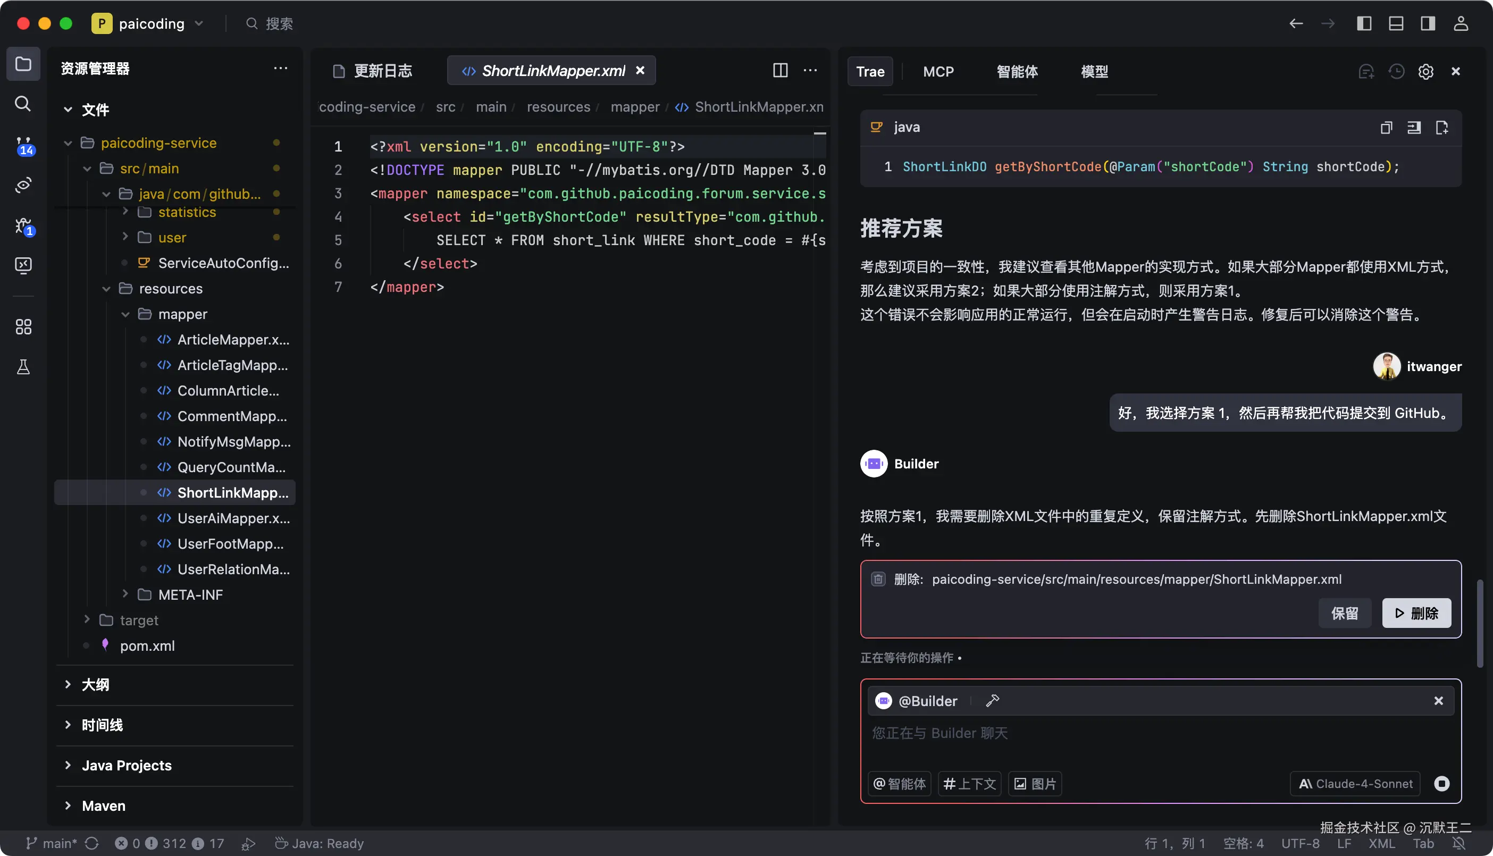Toggle the right sidebar panel layout
The image size is (1493, 856).
[x=1427, y=23]
